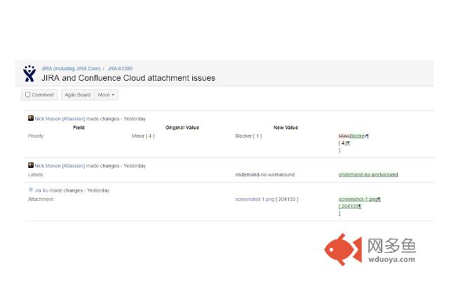Open the JRA-61380 issue key link
The width and height of the screenshot is (449, 281).
[x=120, y=69]
